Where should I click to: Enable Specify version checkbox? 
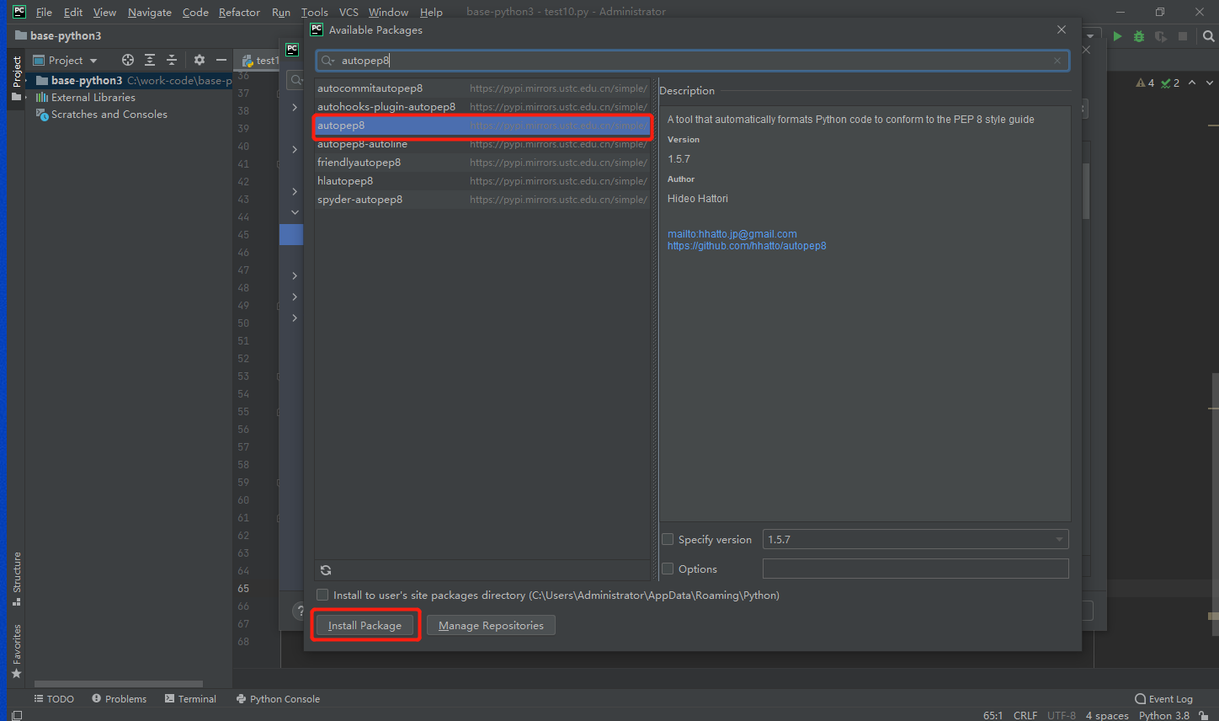click(x=668, y=539)
